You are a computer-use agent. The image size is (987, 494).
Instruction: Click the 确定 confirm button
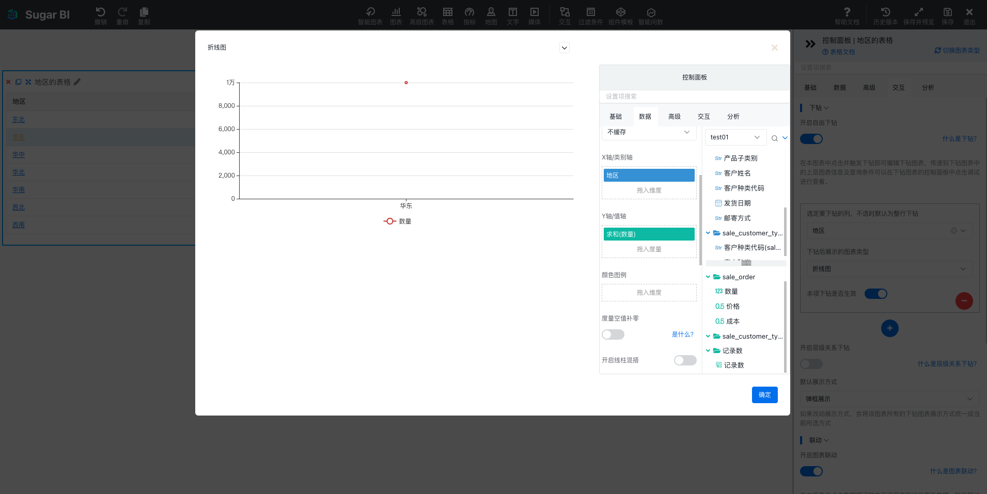[765, 395]
